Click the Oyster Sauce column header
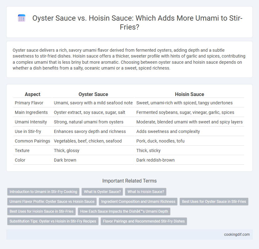 [93, 94]
